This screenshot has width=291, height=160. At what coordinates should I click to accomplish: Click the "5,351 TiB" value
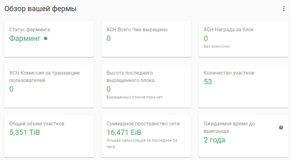click(x=25, y=132)
